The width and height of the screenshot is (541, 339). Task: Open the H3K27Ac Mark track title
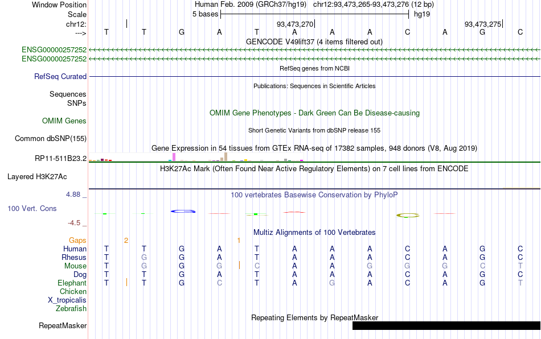[x=314, y=169]
